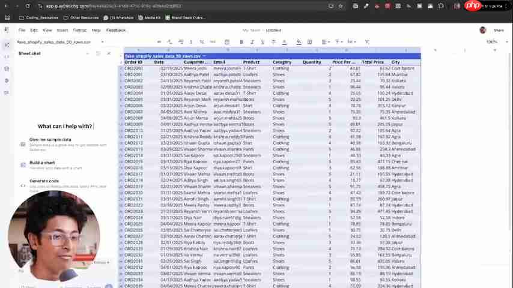Choose the 'Build a chart' suggestion
This screenshot has width=513, height=288.
(x=64, y=165)
